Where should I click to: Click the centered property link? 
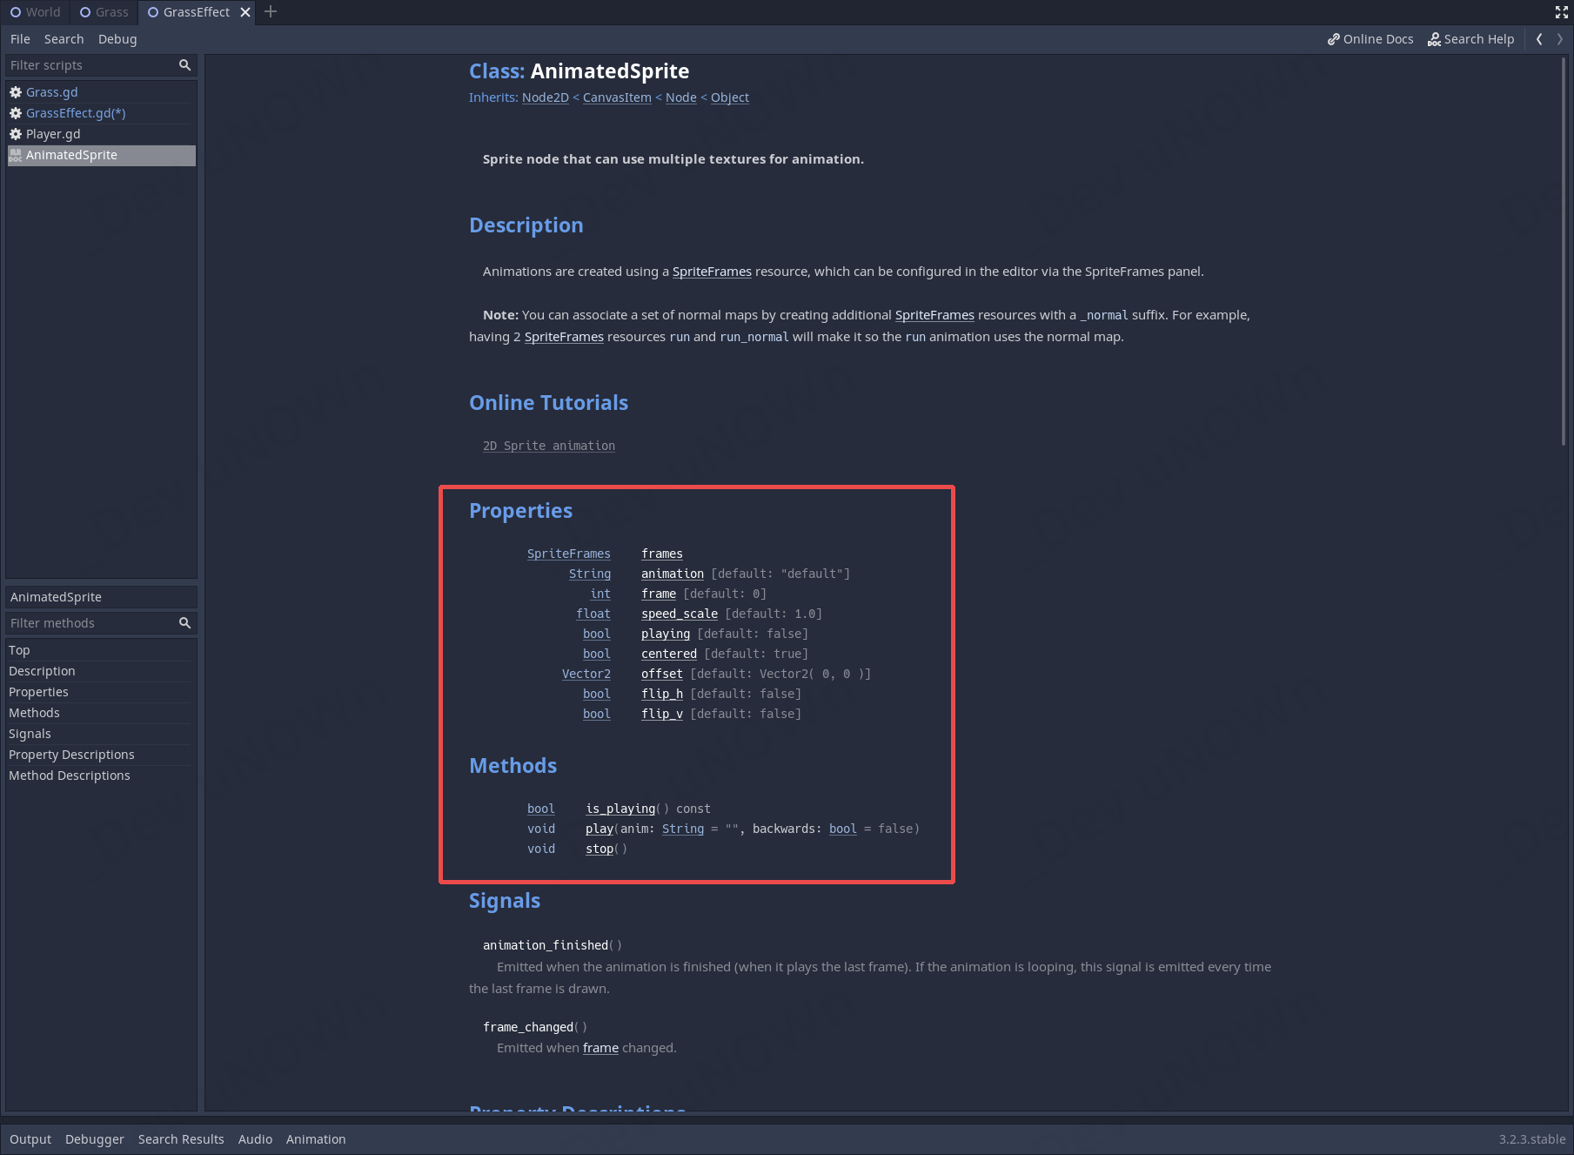pyautogui.click(x=669, y=654)
